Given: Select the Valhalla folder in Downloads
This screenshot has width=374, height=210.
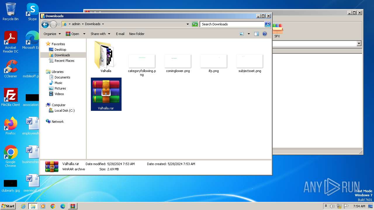Looking at the screenshot, I should pos(106,57).
